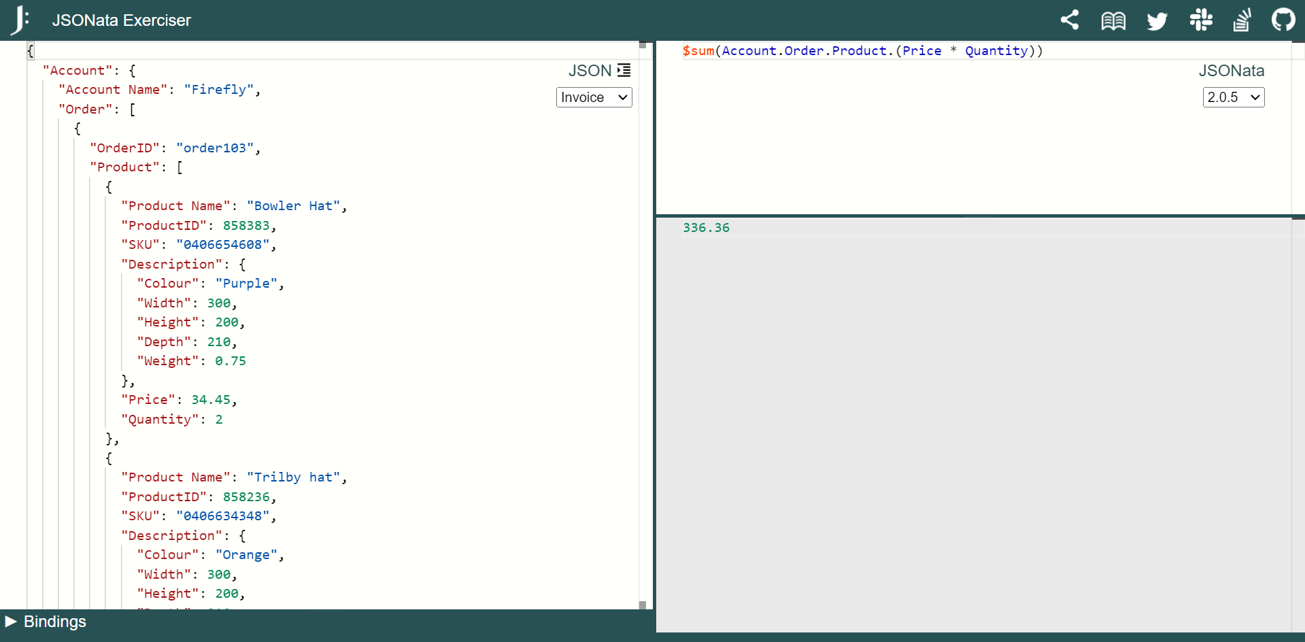Click the JSONata Exerciser title

tap(122, 20)
